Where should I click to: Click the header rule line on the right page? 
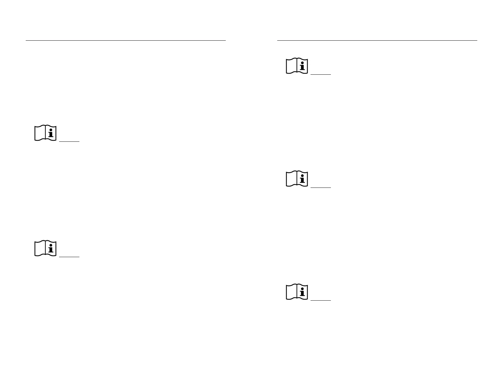click(x=377, y=40)
